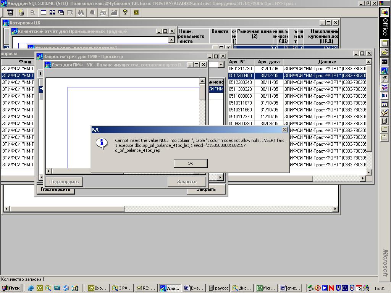Select archive number 0512300400

click(x=241, y=76)
